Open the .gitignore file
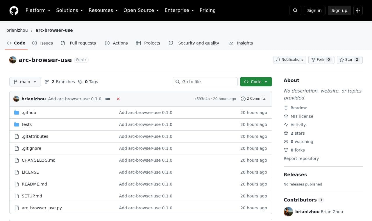 31,148
